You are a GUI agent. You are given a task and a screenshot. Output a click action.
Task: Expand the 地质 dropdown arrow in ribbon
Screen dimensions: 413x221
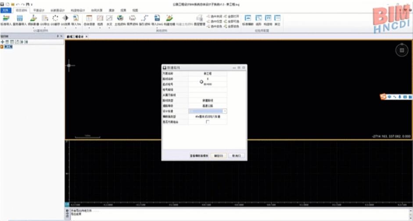(100, 28)
